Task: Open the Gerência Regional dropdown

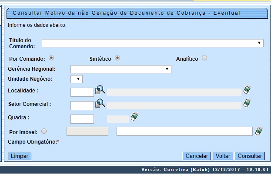Action: coord(121,69)
